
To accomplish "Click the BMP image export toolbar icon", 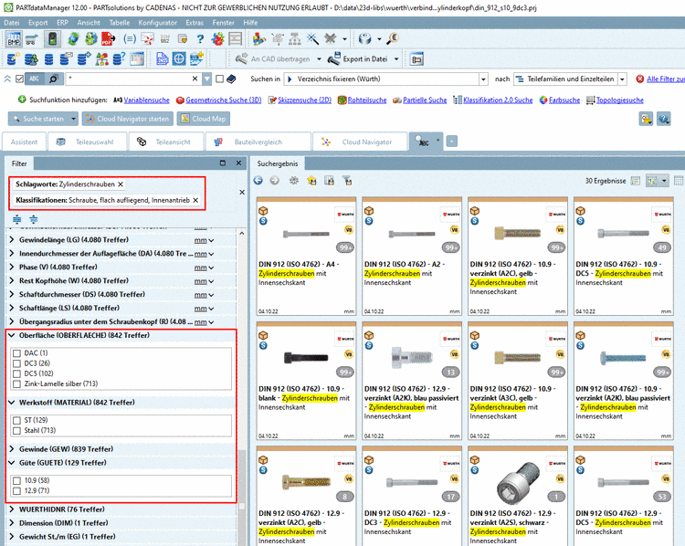I will click(14, 38).
